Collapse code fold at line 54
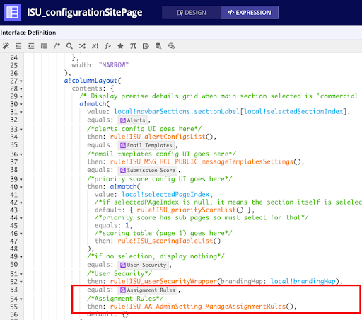 coord(21,299)
